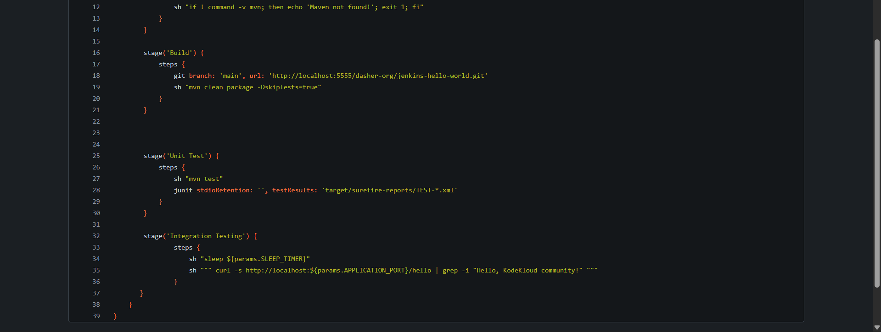
Task: Click line number 12 beside Maven check
Action: 96,7
